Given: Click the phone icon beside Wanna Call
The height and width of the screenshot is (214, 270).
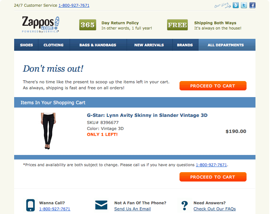Looking at the screenshot, I should coord(31,205).
